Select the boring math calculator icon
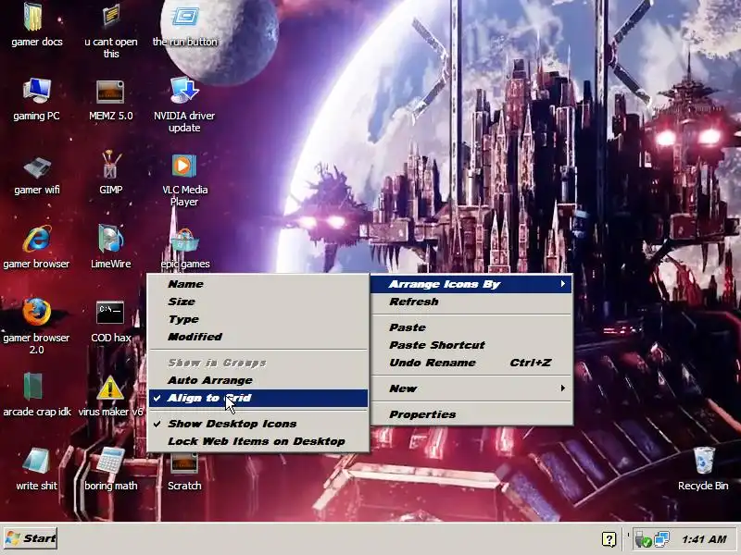Viewport: 741px width, 555px height. [110, 460]
